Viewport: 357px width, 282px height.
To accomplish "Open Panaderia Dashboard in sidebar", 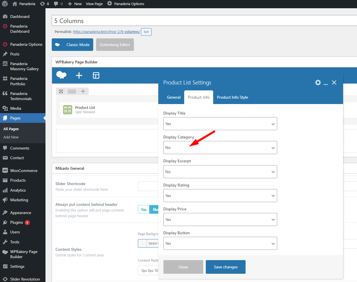I will (23, 29).
